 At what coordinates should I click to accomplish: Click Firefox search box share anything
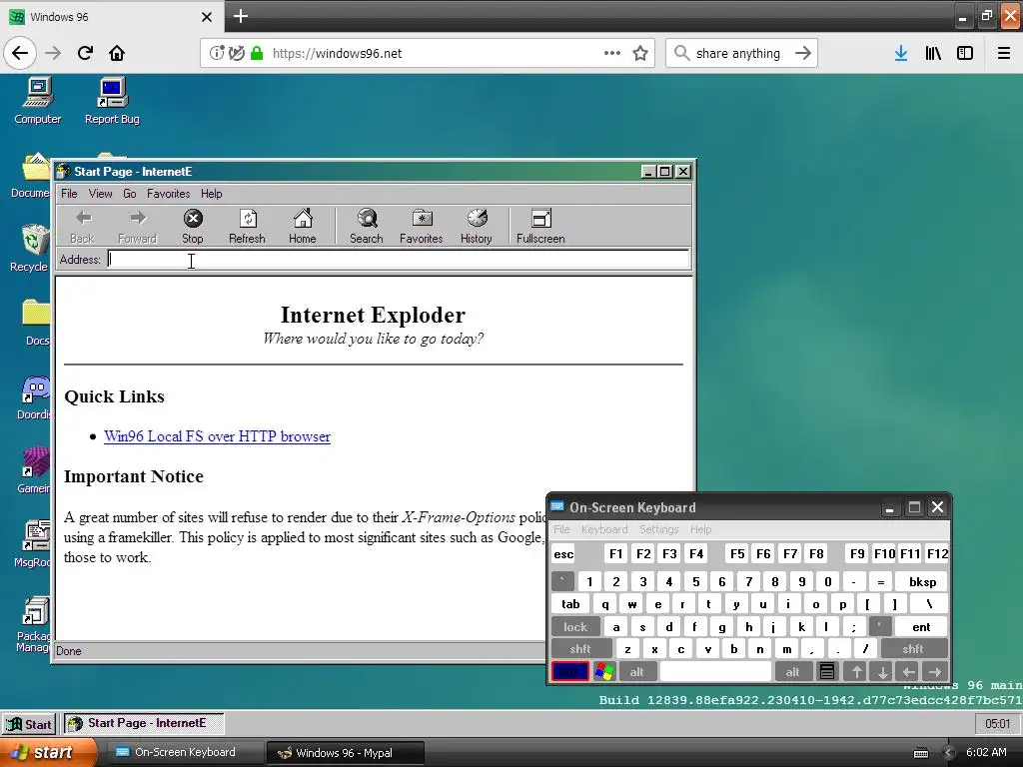coord(738,54)
